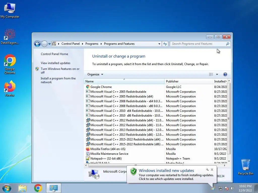Select Visual C++ 2008 Redistributable x64 entry
Image resolution: width=258 pixels, height=193 pixels.
(126, 101)
